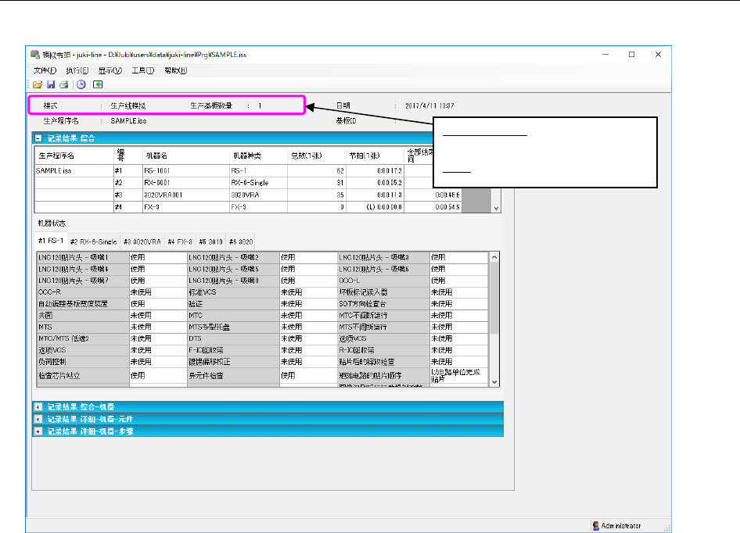
Task: Click the Open file toolbar icon
Action: click(x=38, y=84)
